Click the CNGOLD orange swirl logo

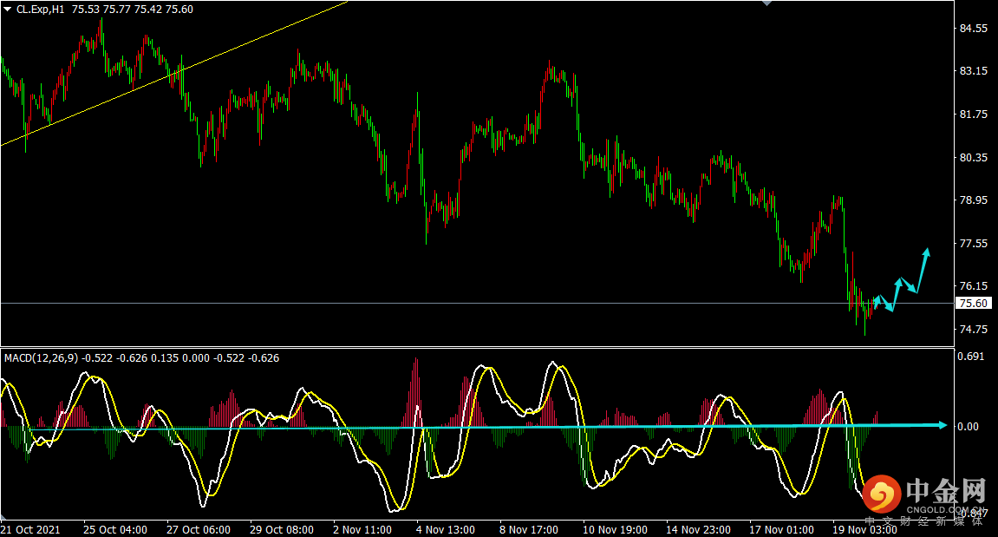883,495
